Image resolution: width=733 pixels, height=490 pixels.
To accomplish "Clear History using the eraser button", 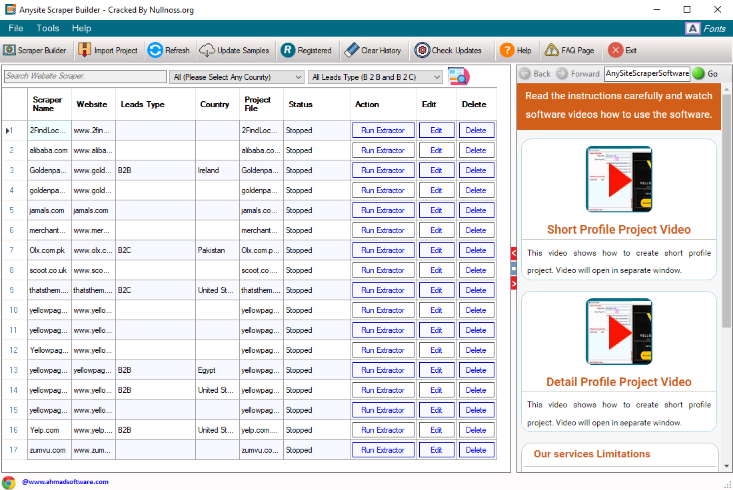I will [372, 51].
